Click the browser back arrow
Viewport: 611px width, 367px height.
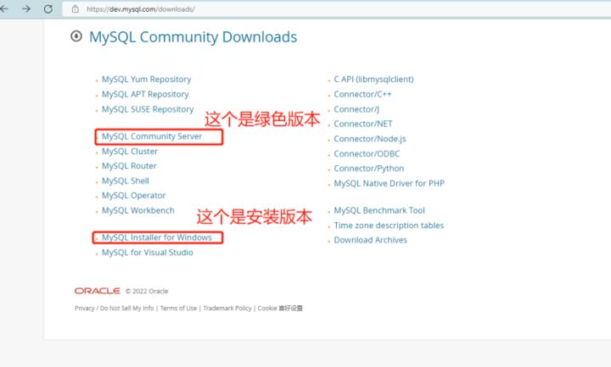tap(4, 8)
